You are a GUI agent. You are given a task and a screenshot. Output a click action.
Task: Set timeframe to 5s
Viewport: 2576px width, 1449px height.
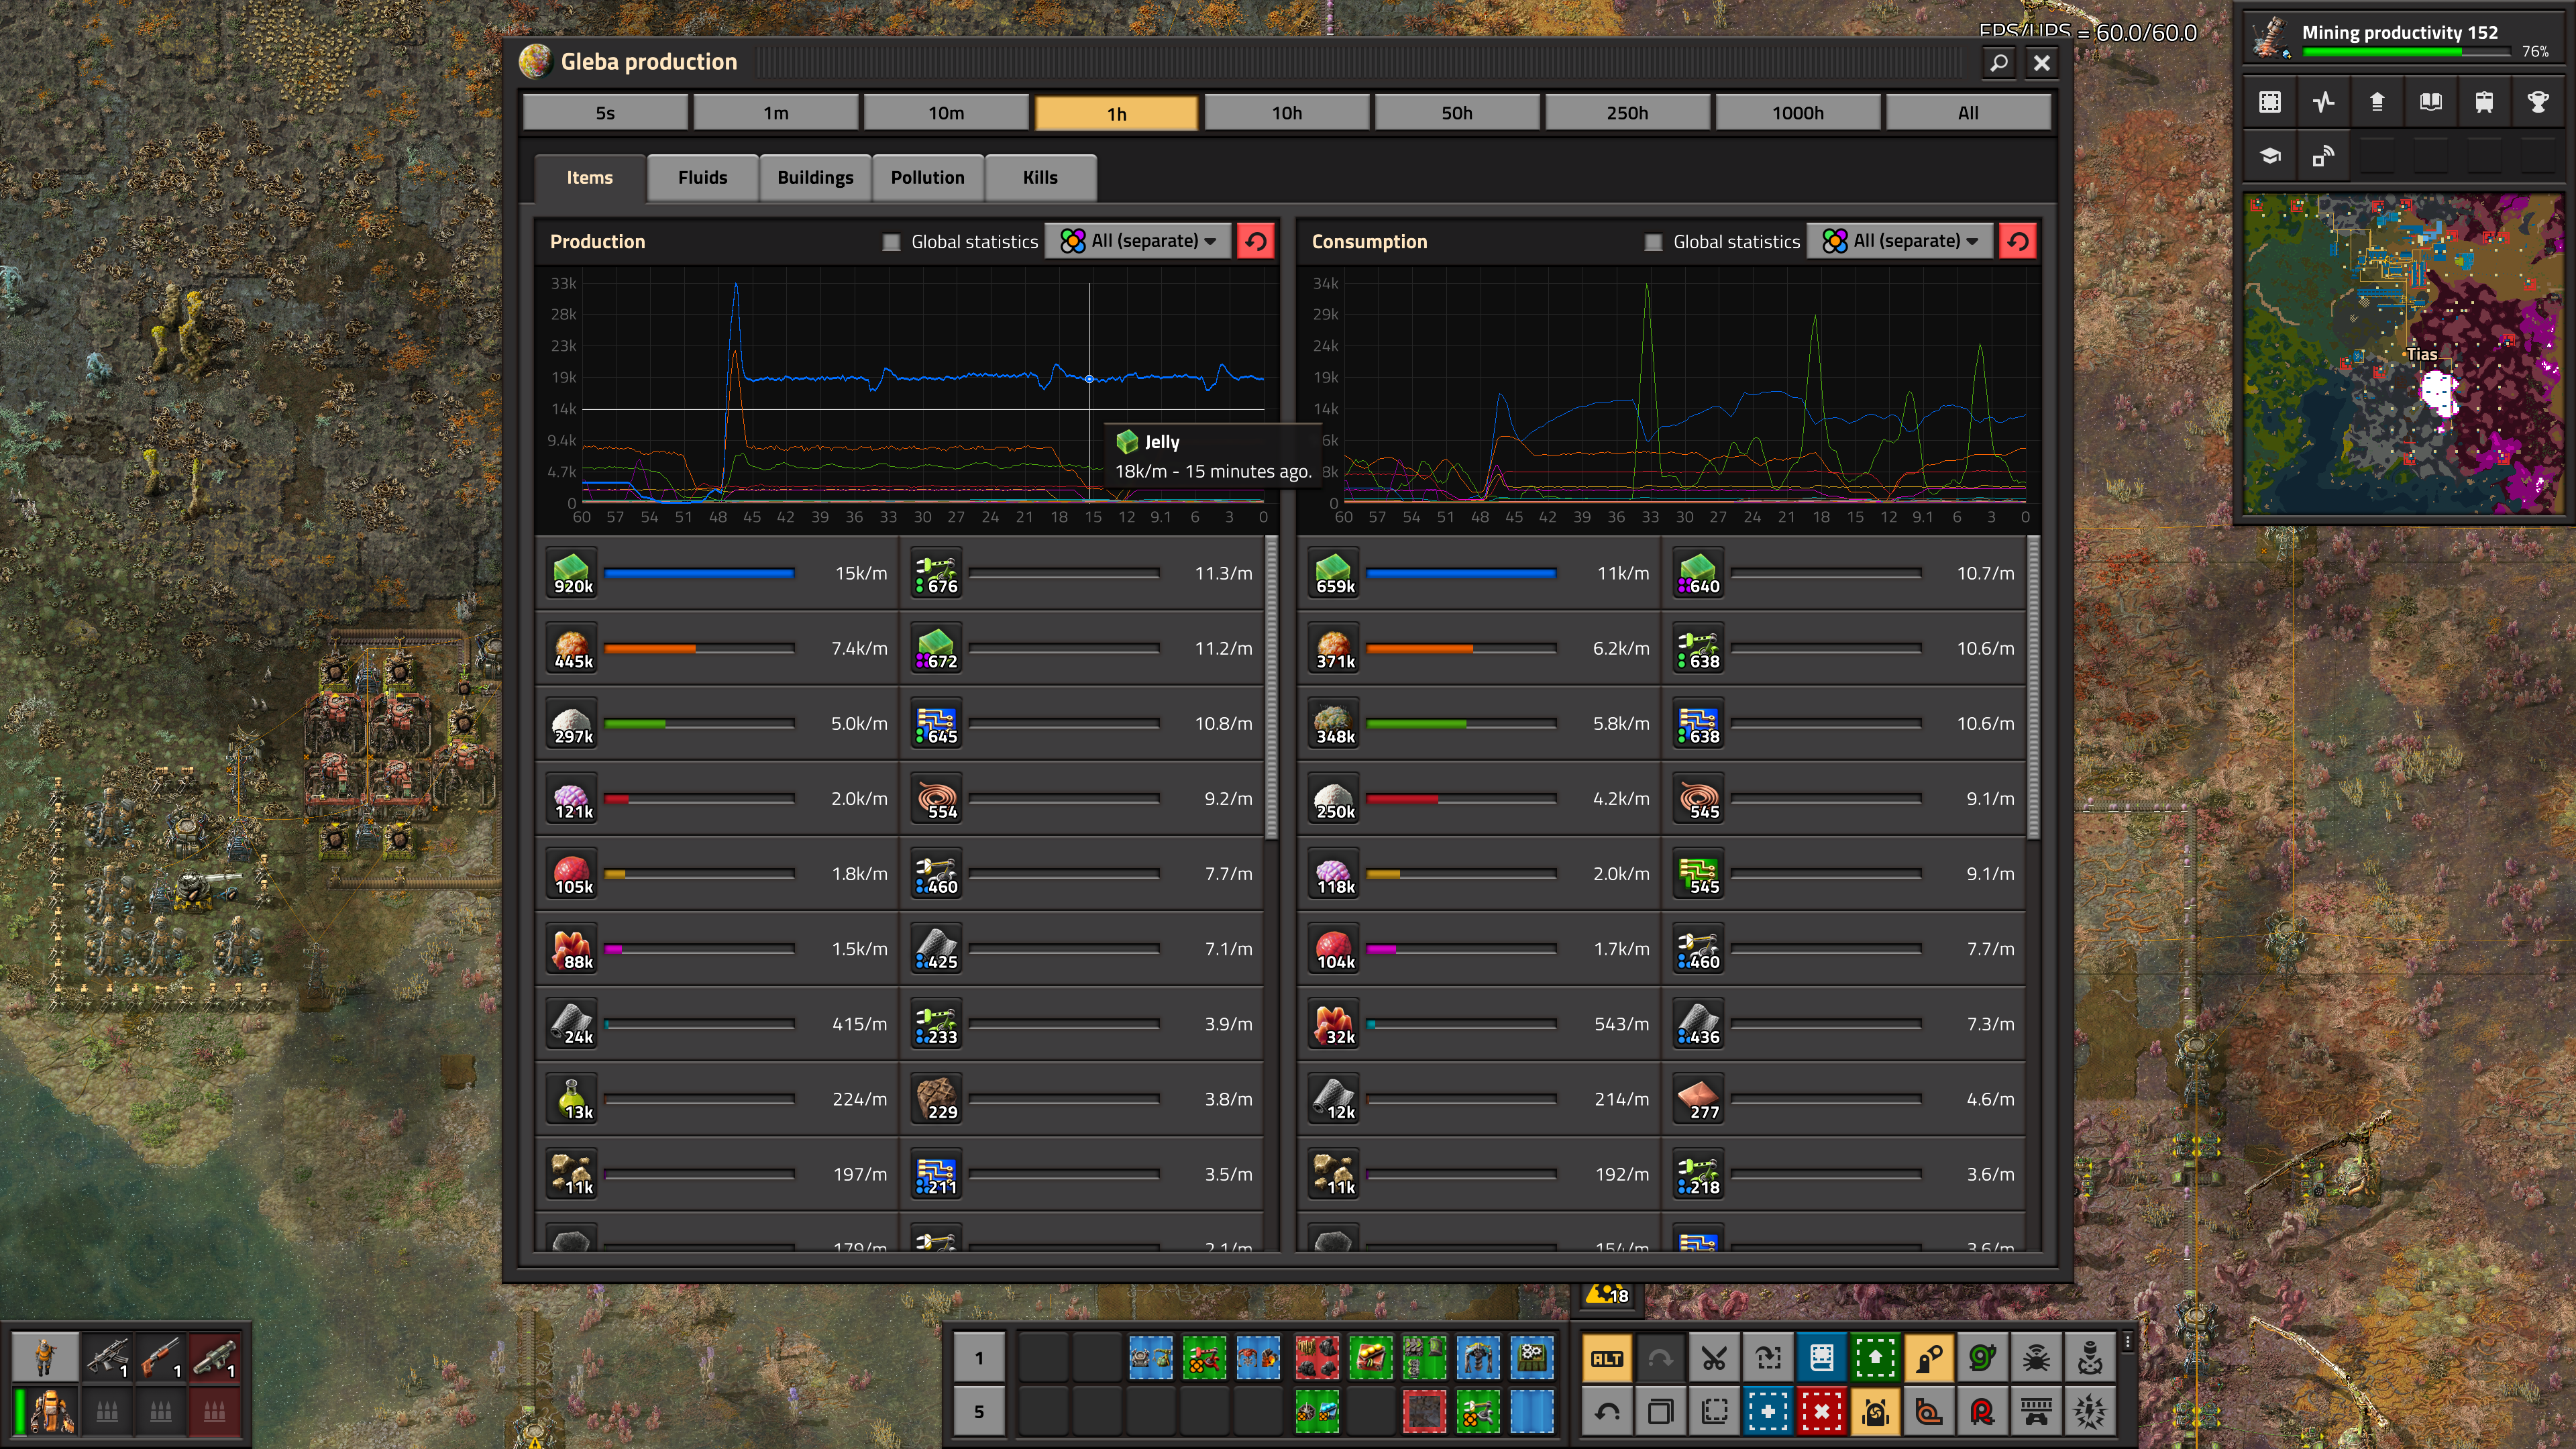click(x=605, y=113)
